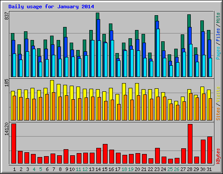Select day 22 label on the x-axis
223x174 pixels.
point(150,169)
